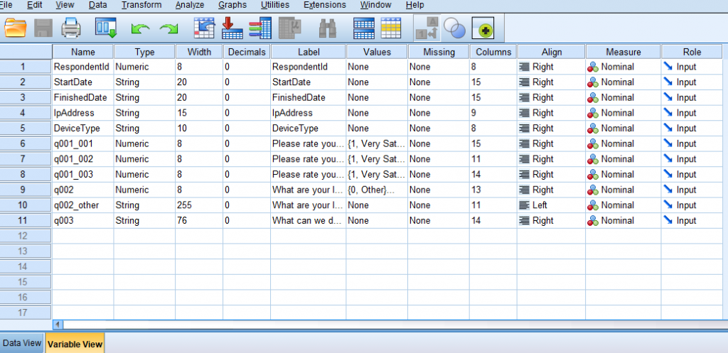Click the Go to case icon
The height and width of the screenshot is (353, 728).
coord(204,28)
